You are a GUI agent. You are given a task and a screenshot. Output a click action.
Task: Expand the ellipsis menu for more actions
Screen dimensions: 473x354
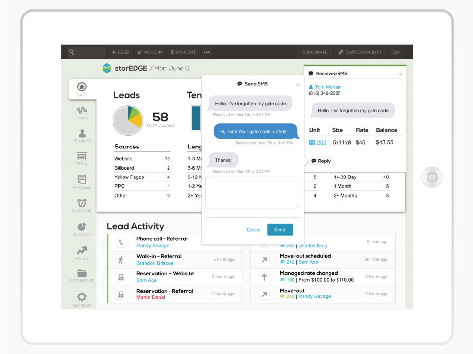pos(206,52)
